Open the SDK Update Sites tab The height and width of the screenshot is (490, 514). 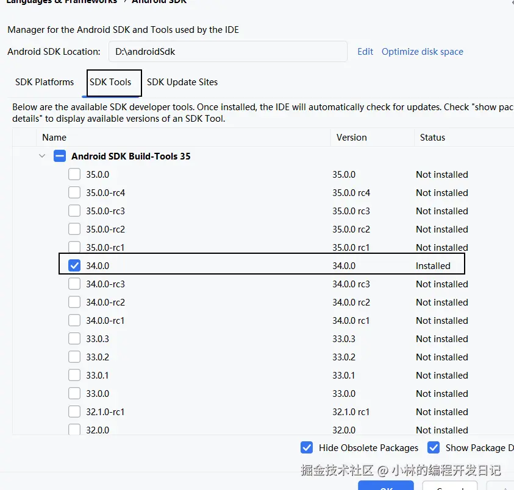click(182, 82)
